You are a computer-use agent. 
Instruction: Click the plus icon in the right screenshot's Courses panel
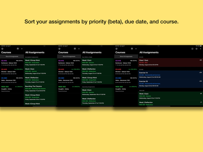pyautogui.click(x=136, y=49)
